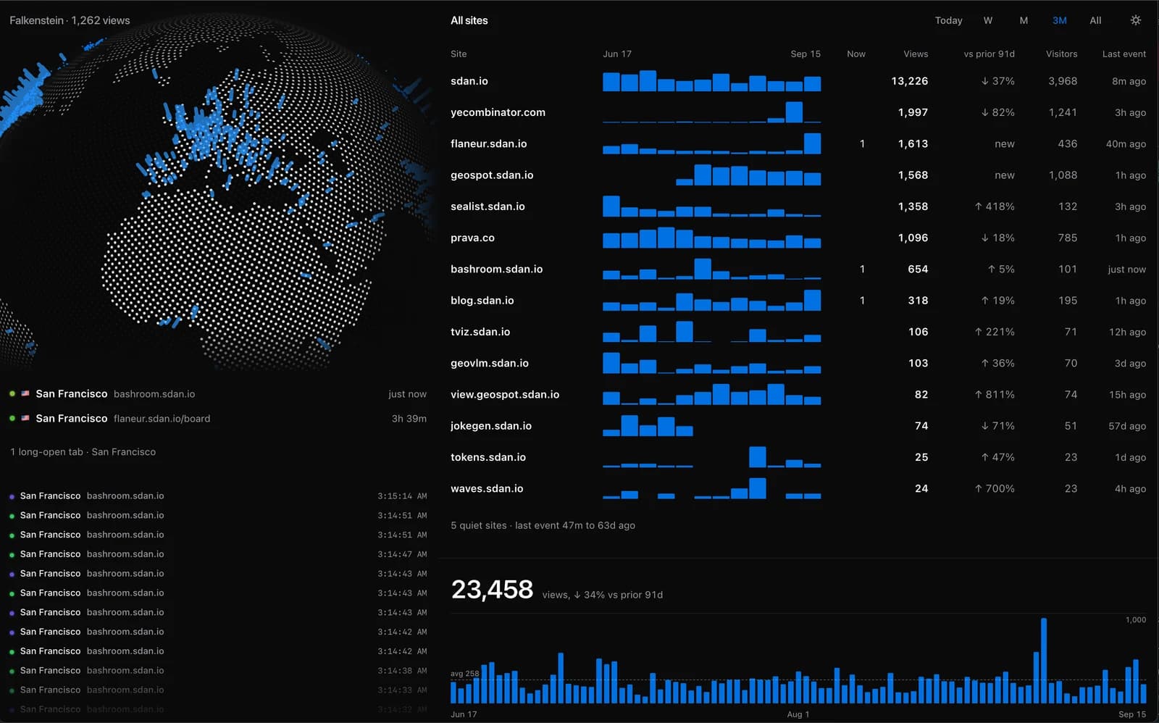
Task: Click the 811% increase value
Action: pos(994,395)
